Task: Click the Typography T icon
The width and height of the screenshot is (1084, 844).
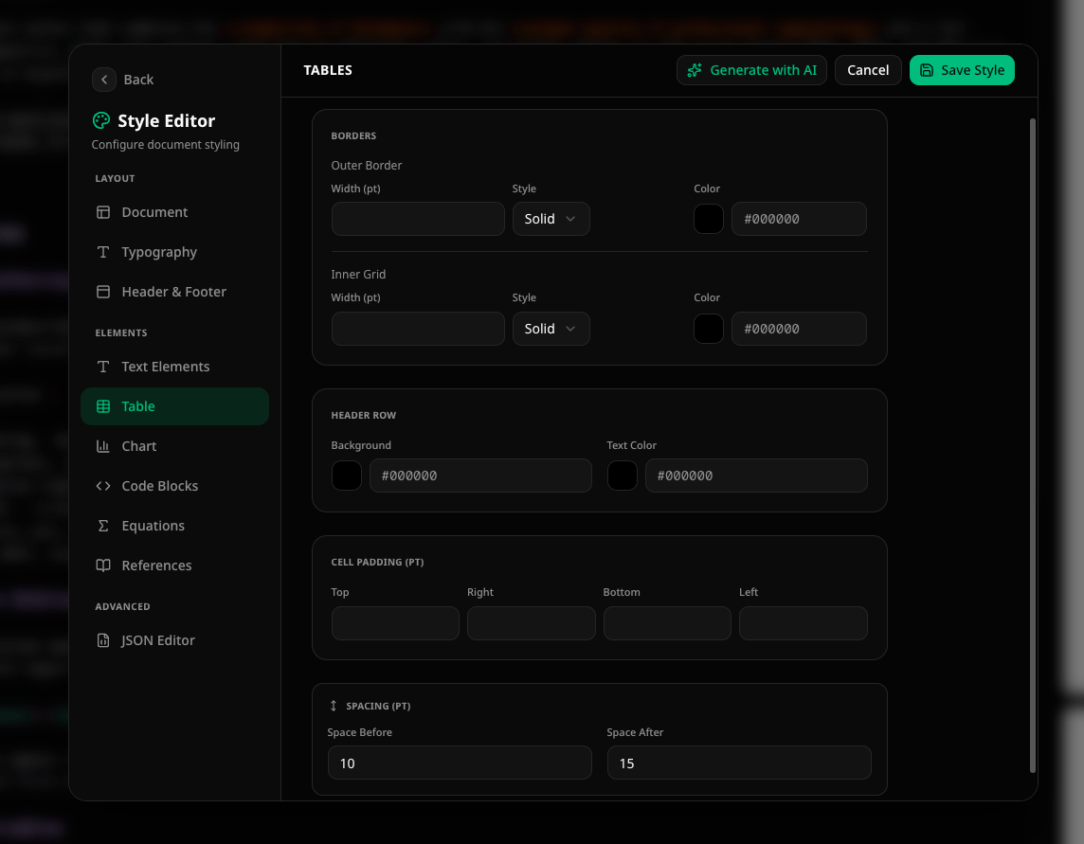Action: click(x=103, y=252)
